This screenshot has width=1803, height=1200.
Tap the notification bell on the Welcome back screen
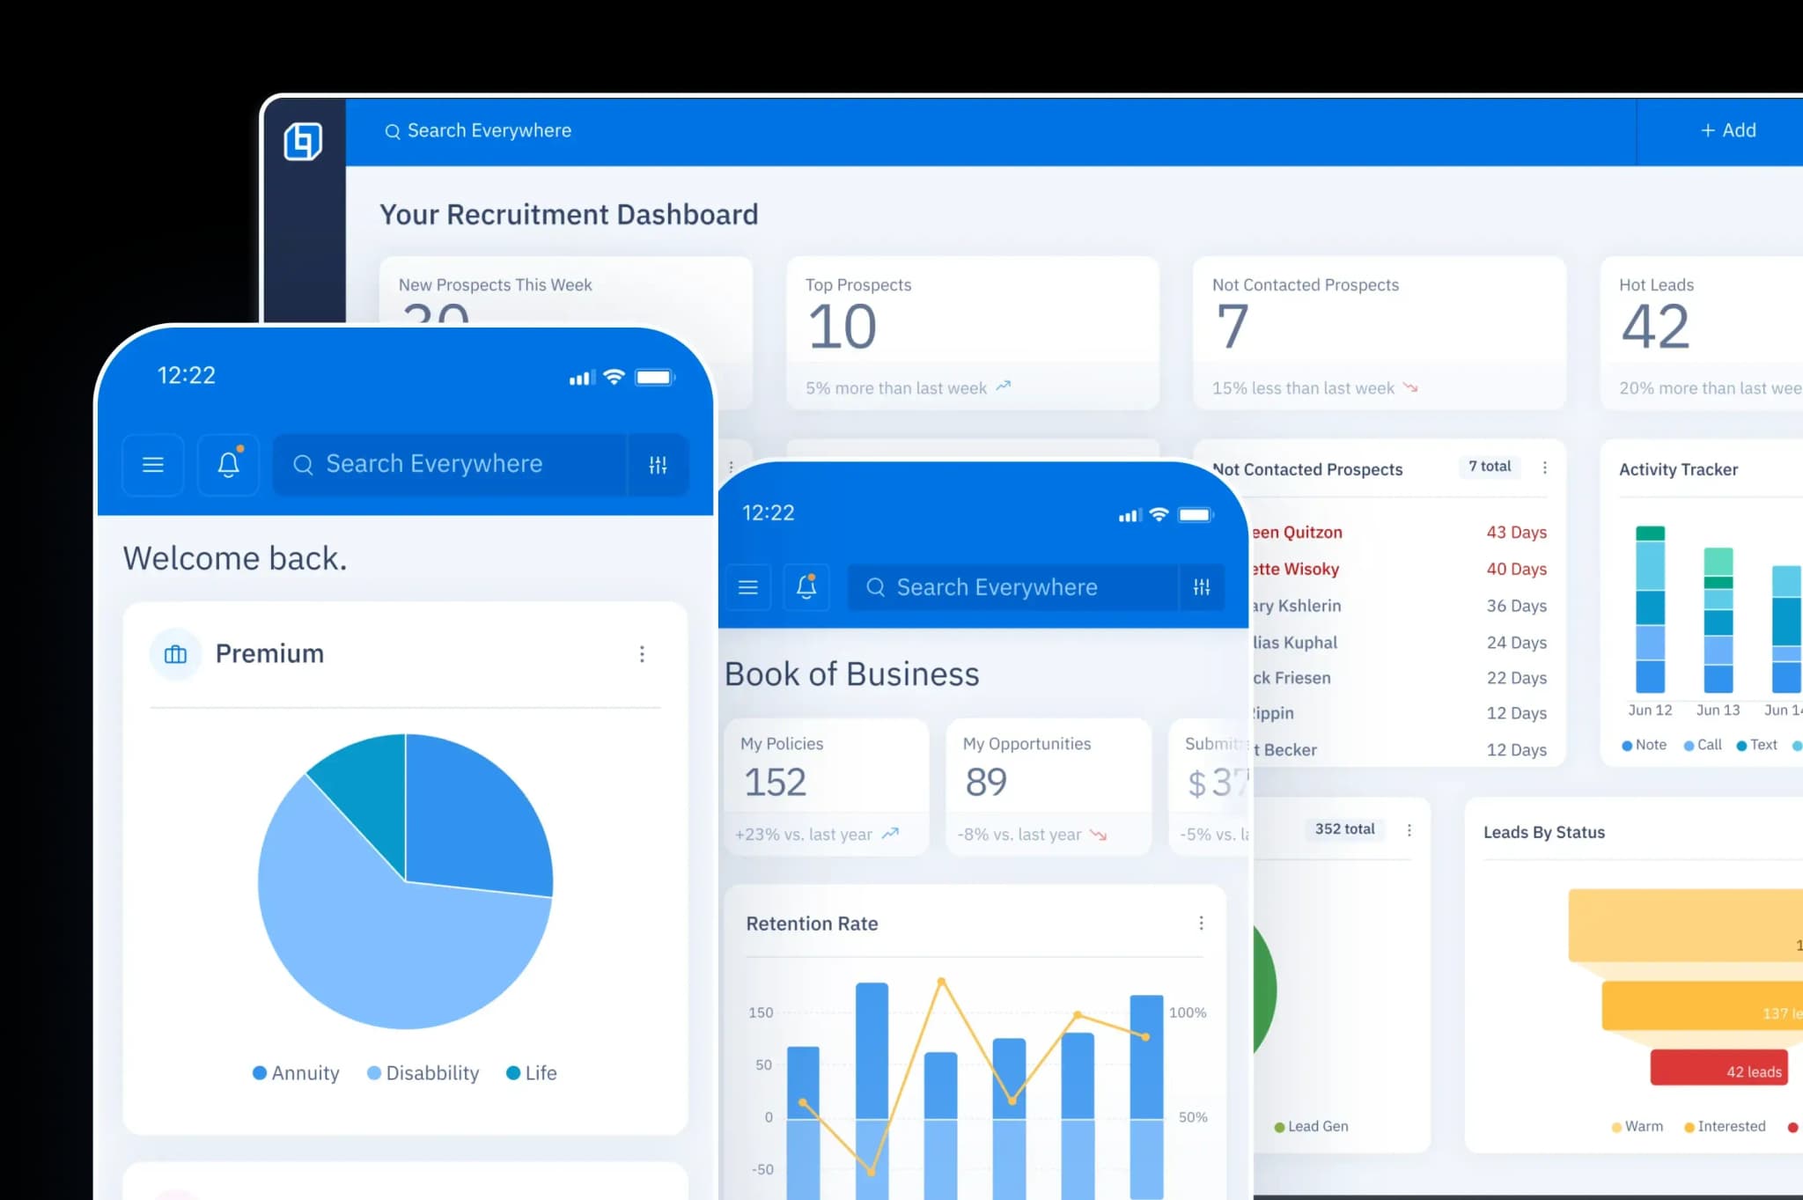228,464
